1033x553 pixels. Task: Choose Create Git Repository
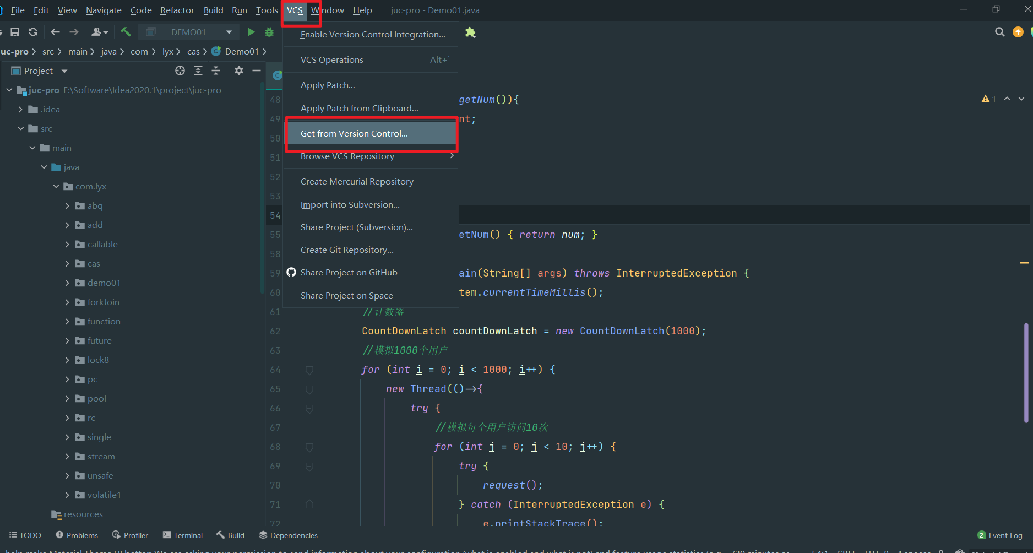click(x=371, y=250)
